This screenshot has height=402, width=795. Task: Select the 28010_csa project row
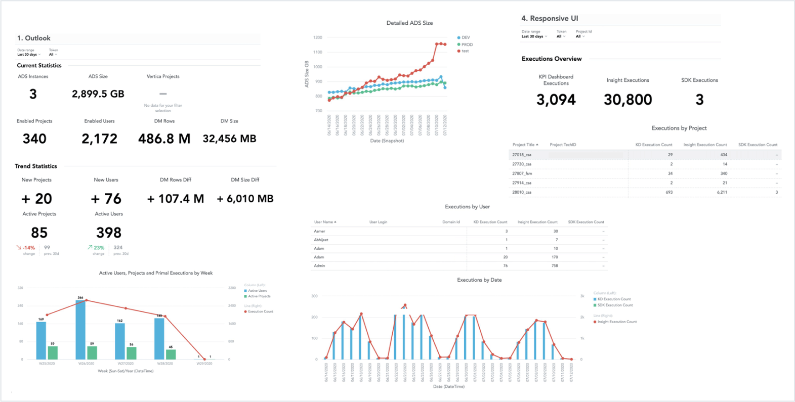click(645, 192)
